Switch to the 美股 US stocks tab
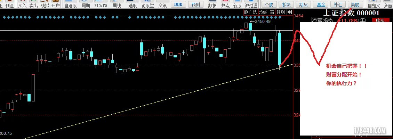The image size is (393, 139). (x=355, y=5)
